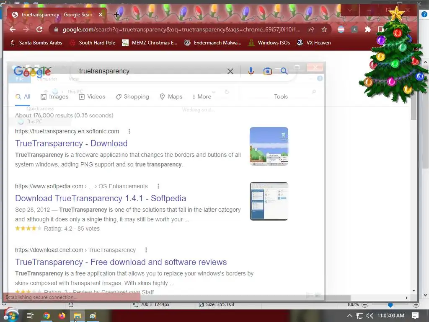Open the search Tools options
The image size is (429, 322).
281,97
